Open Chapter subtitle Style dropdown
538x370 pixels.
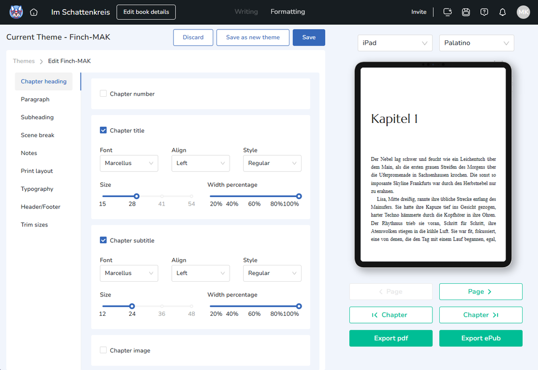click(273, 273)
